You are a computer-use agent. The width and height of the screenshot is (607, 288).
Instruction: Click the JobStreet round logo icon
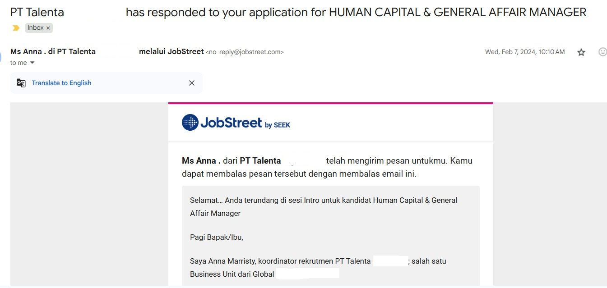click(190, 122)
